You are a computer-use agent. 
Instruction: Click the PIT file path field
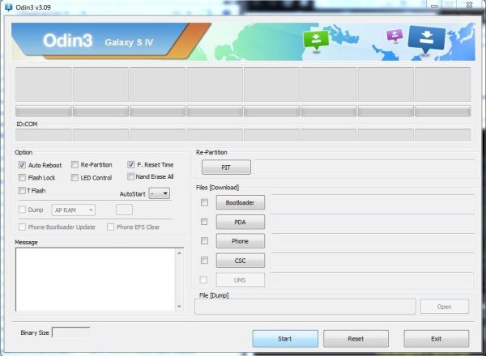pyautogui.click(x=364, y=167)
